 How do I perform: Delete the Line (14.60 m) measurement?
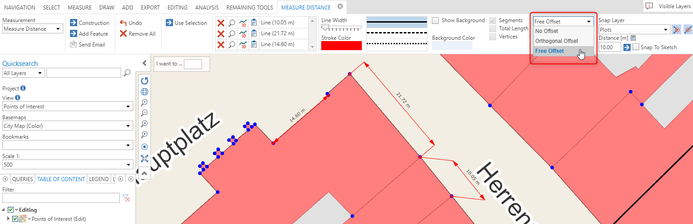point(221,44)
